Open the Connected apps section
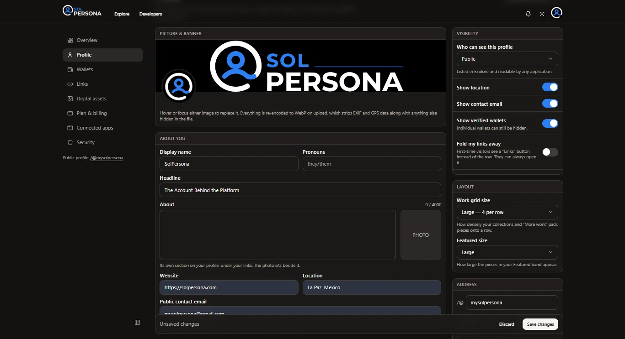The width and height of the screenshot is (625, 339). click(103, 128)
